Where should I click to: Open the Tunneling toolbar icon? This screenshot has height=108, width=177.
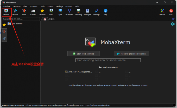click(78, 12)
